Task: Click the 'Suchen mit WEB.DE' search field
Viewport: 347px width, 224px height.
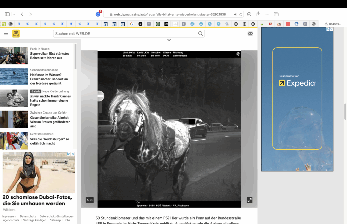Action: point(125,34)
